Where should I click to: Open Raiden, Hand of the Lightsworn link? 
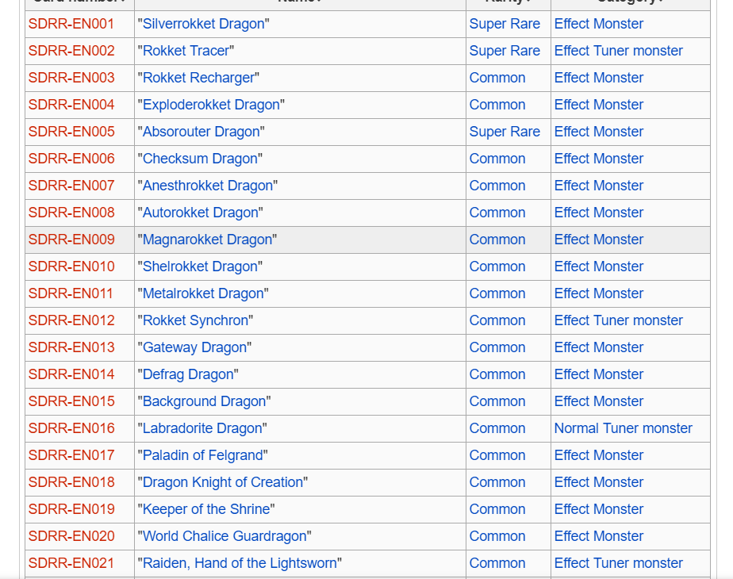tap(240, 563)
